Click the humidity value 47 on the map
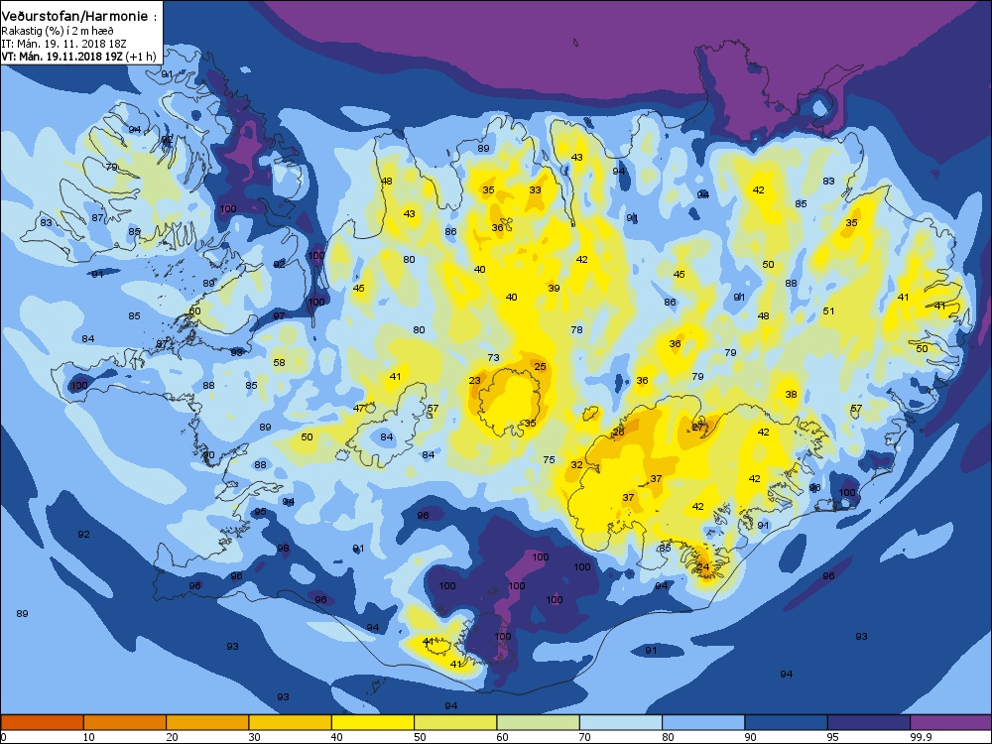 pyautogui.click(x=358, y=408)
